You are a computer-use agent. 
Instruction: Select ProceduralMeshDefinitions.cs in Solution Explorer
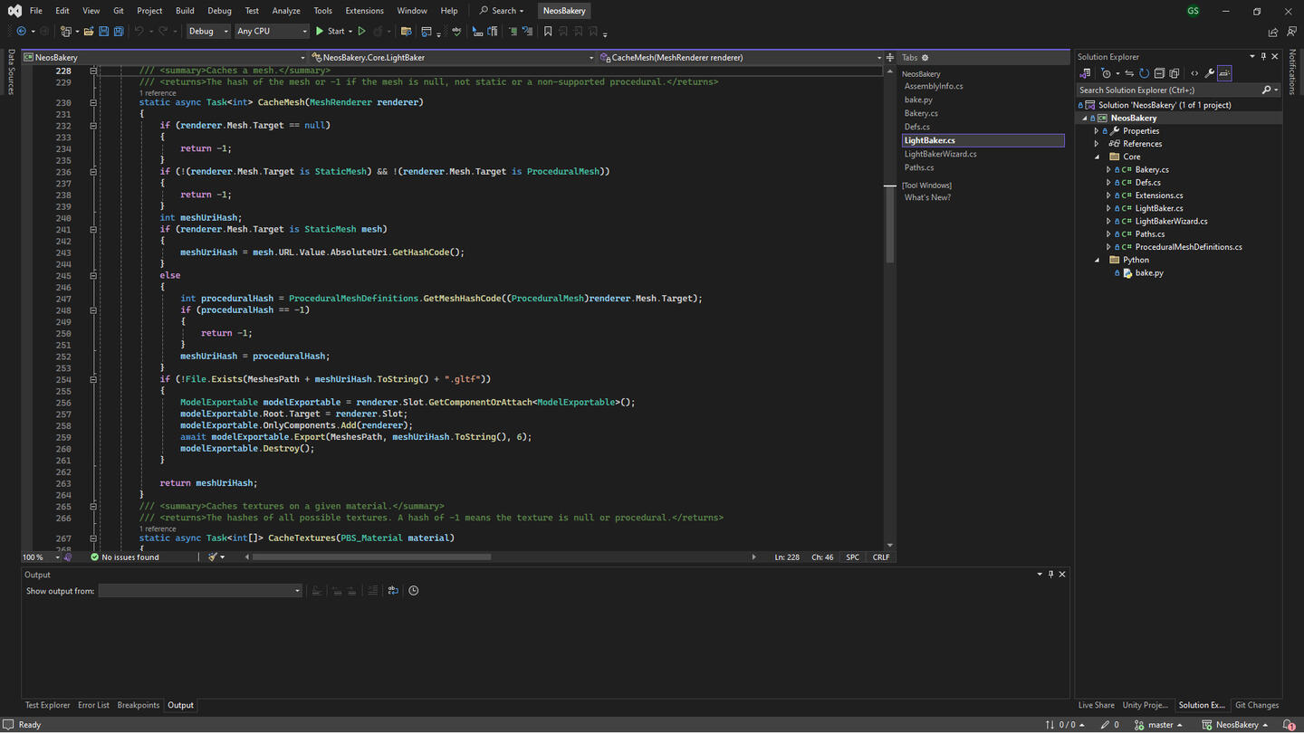(x=1188, y=247)
